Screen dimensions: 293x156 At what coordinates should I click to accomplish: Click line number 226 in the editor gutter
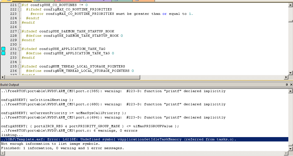13,27
